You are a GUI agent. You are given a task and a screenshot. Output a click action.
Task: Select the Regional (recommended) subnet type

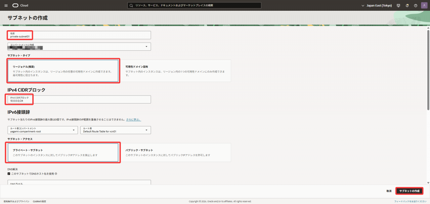63,71
